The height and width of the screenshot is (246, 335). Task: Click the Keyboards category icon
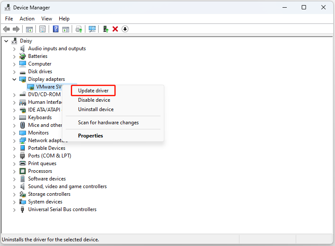point(23,117)
